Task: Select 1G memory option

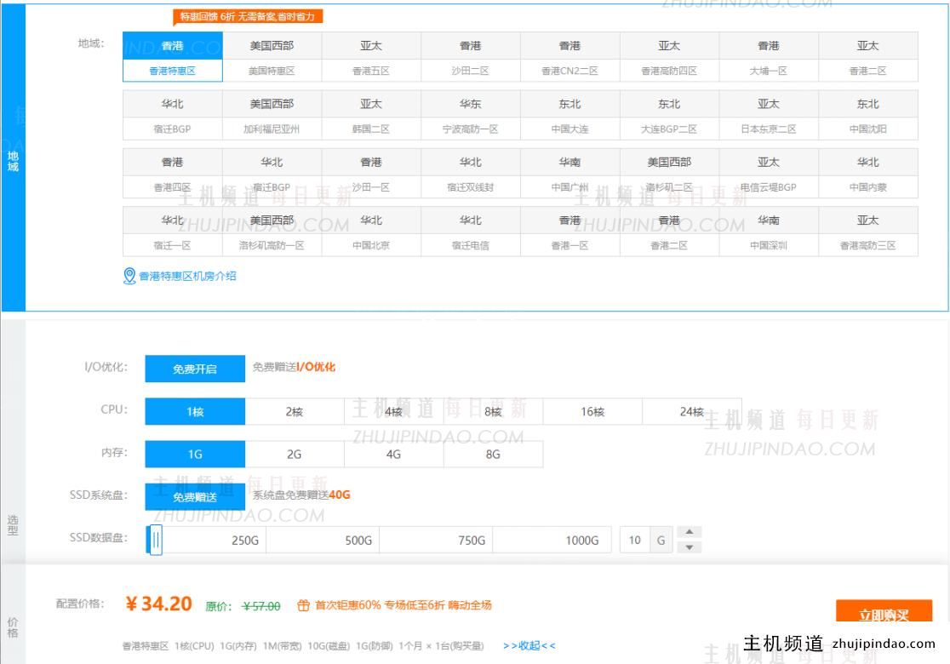Action: [x=195, y=454]
